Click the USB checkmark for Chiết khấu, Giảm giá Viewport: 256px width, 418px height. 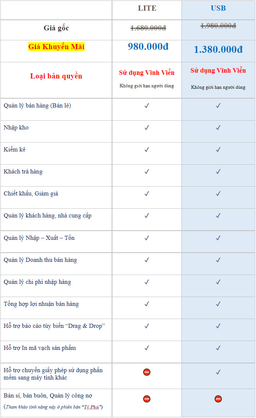tap(218, 194)
